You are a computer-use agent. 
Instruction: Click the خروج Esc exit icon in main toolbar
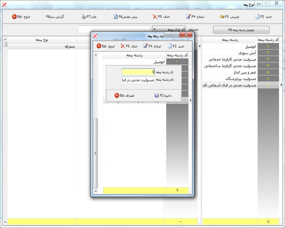pyautogui.click(x=14, y=17)
